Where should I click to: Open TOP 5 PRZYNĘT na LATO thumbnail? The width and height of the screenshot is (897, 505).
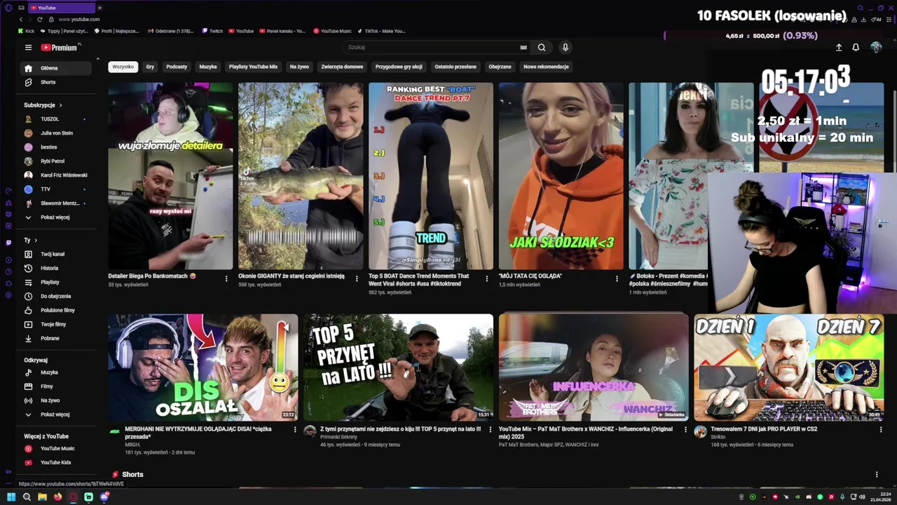(x=398, y=367)
